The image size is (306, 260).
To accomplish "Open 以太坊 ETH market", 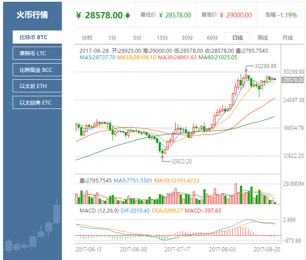I will click(x=37, y=86).
